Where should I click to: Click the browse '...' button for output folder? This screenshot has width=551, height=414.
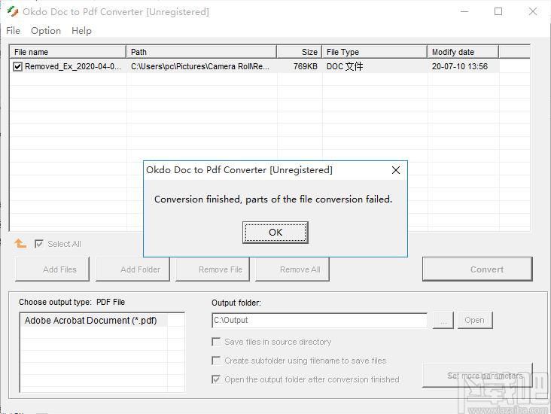pyautogui.click(x=443, y=320)
